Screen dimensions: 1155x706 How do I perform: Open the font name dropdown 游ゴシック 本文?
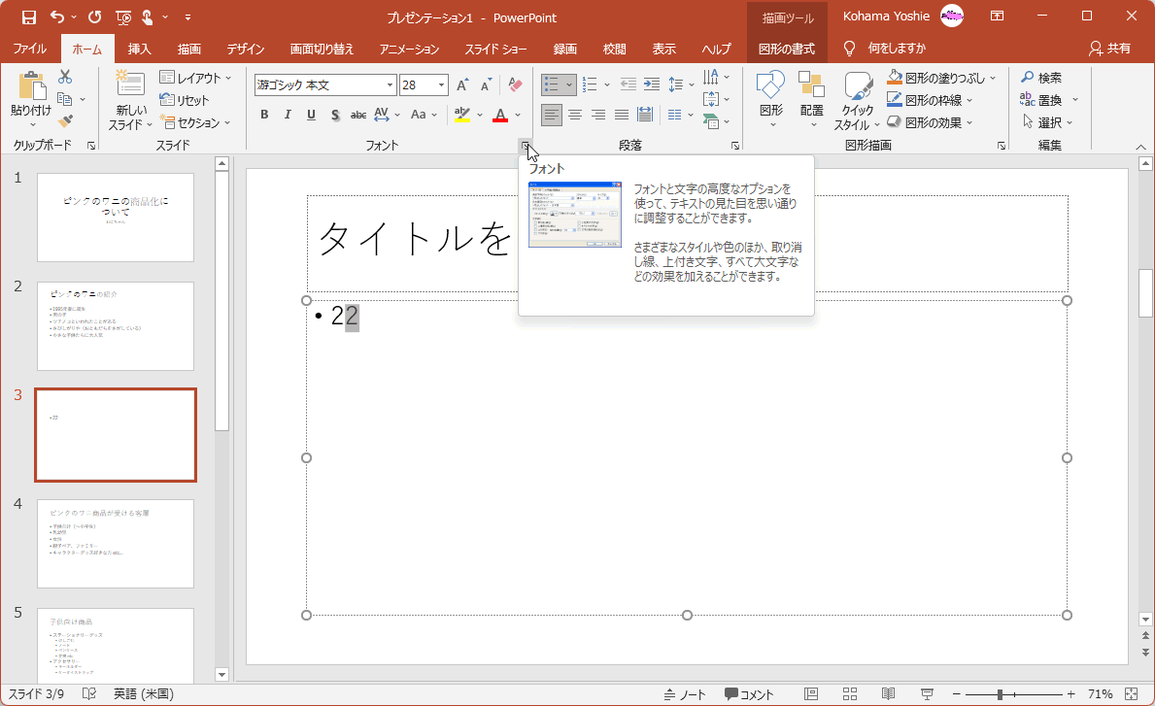[390, 85]
